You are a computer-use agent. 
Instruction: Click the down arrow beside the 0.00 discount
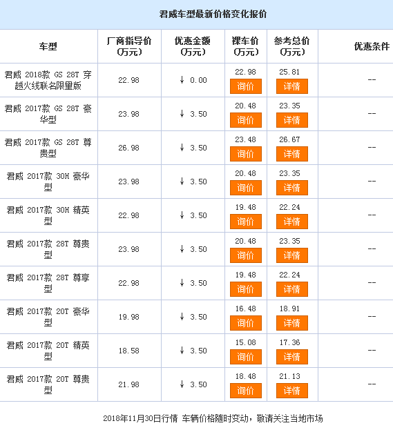(x=182, y=80)
